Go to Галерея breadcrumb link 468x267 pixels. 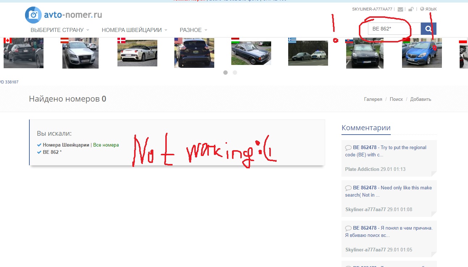coord(373,99)
